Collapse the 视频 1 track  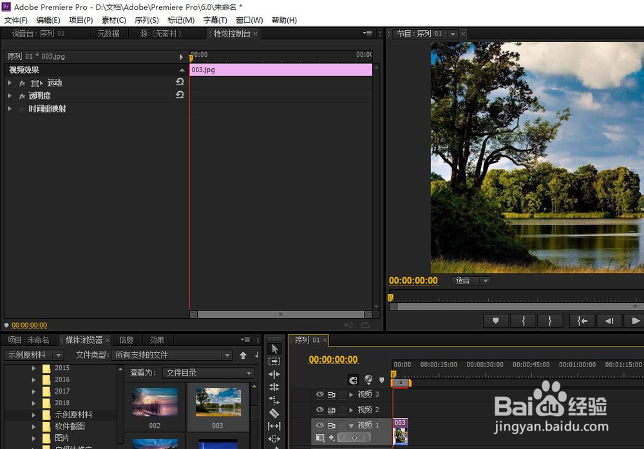[x=351, y=426]
